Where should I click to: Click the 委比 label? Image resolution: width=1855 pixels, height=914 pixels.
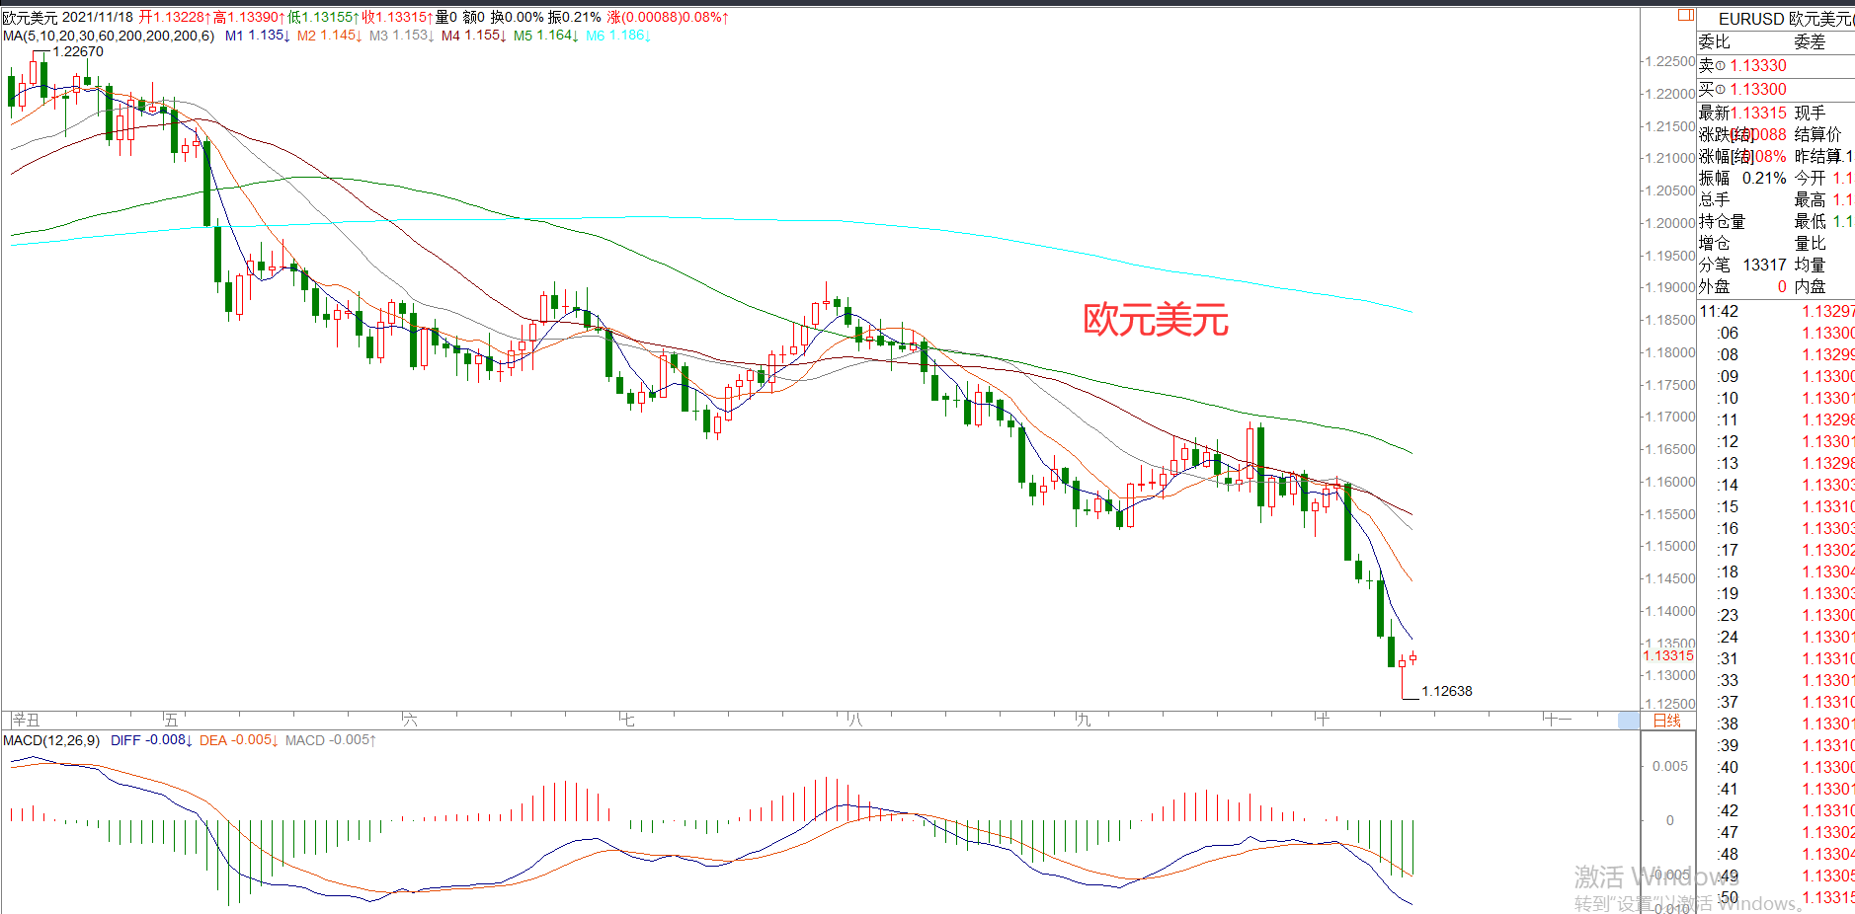1715,42
